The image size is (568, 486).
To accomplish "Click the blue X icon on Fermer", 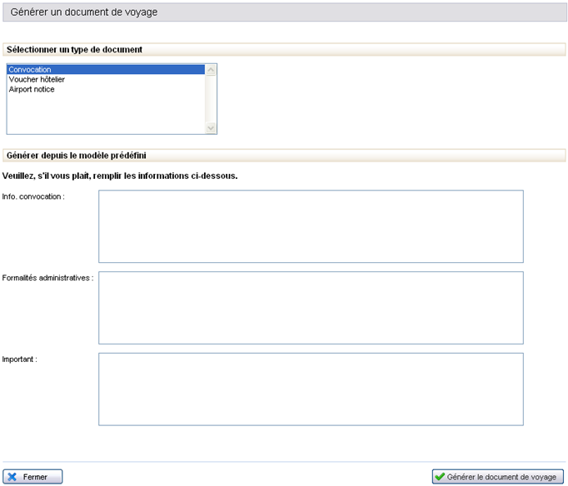I will (x=12, y=477).
